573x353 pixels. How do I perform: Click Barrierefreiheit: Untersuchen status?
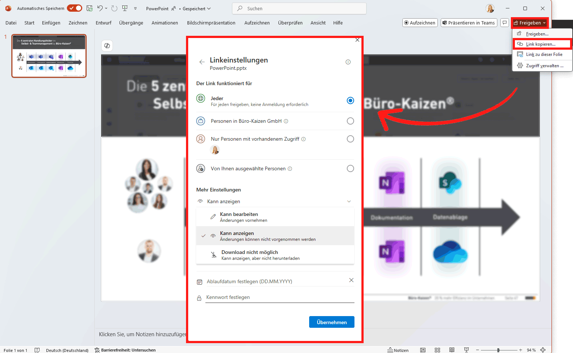125,350
